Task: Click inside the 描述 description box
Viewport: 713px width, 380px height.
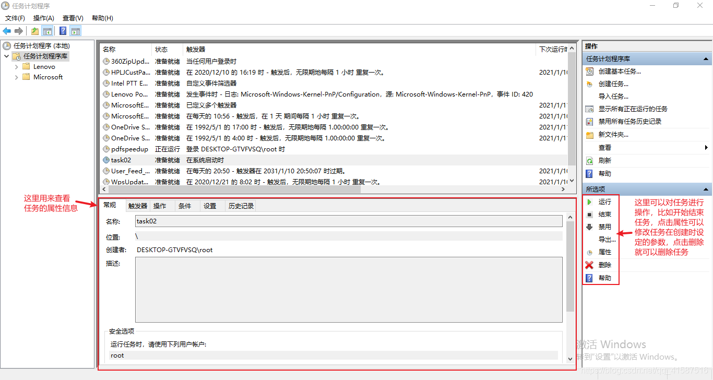Action: coord(349,290)
